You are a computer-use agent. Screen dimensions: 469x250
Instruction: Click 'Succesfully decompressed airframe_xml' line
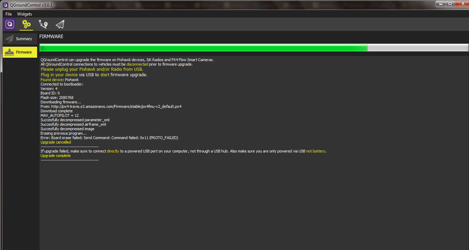[x=73, y=124]
